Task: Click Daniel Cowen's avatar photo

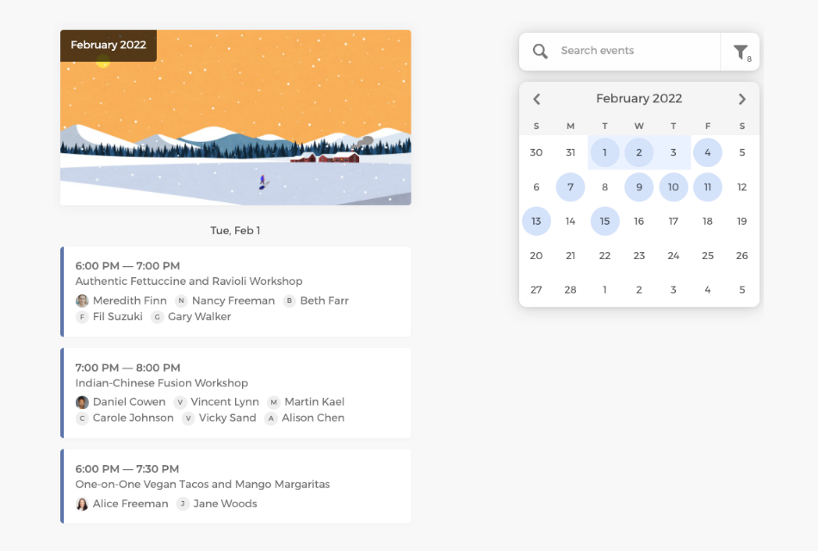Action: [83, 402]
